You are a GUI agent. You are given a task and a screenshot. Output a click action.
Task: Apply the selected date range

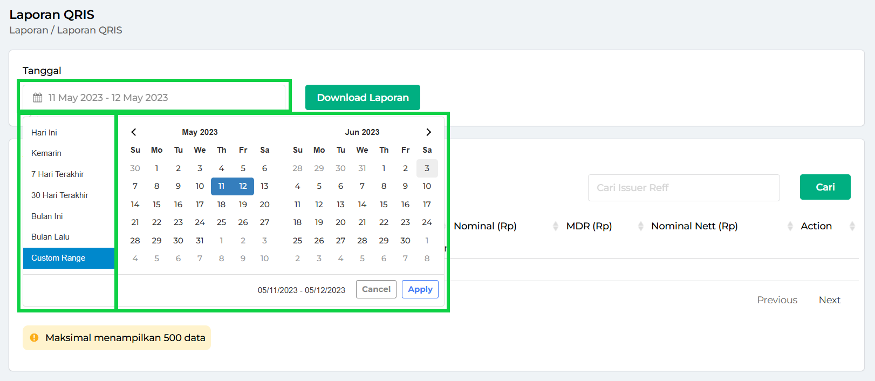click(x=420, y=289)
